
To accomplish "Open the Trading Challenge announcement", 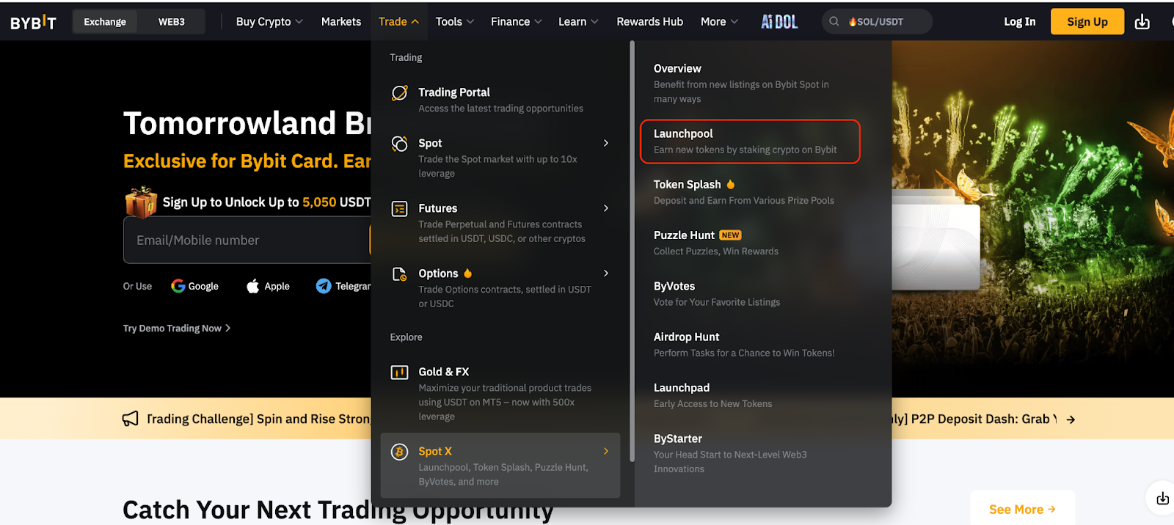I will [258, 419].
